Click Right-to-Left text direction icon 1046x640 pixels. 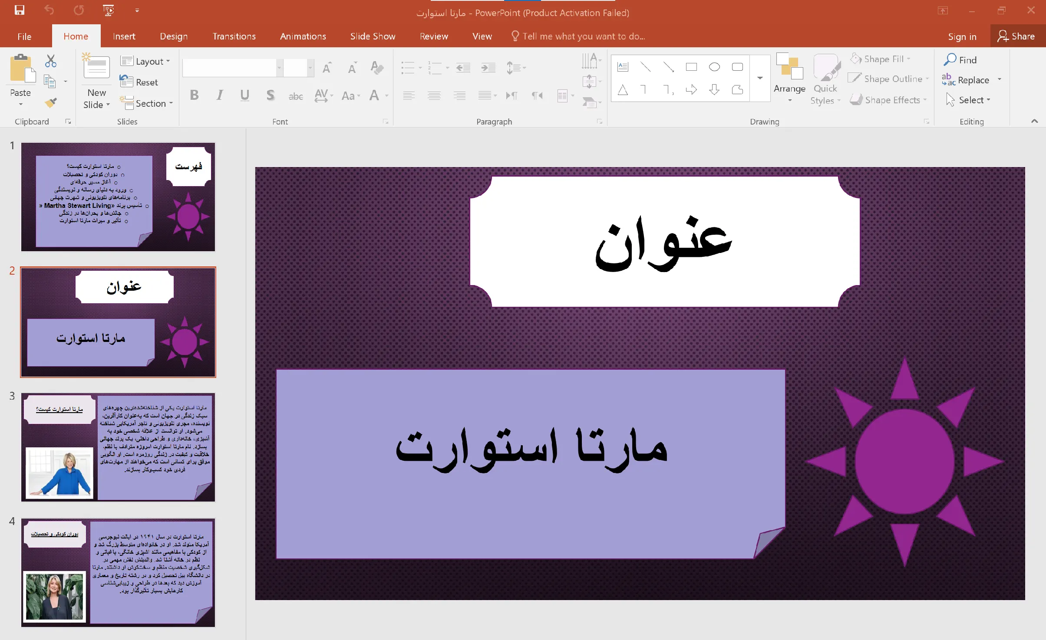537,95
